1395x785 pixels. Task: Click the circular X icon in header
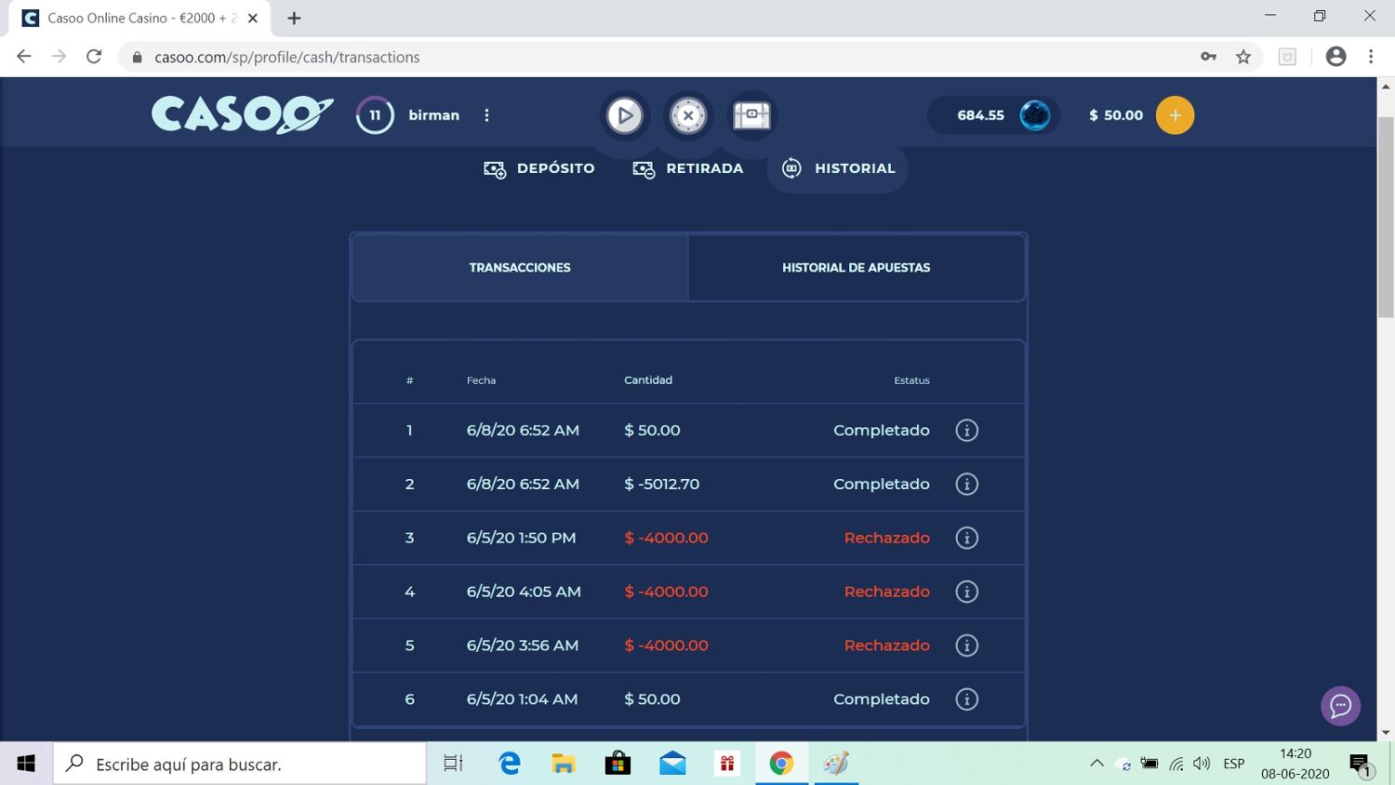coord(688,115)
